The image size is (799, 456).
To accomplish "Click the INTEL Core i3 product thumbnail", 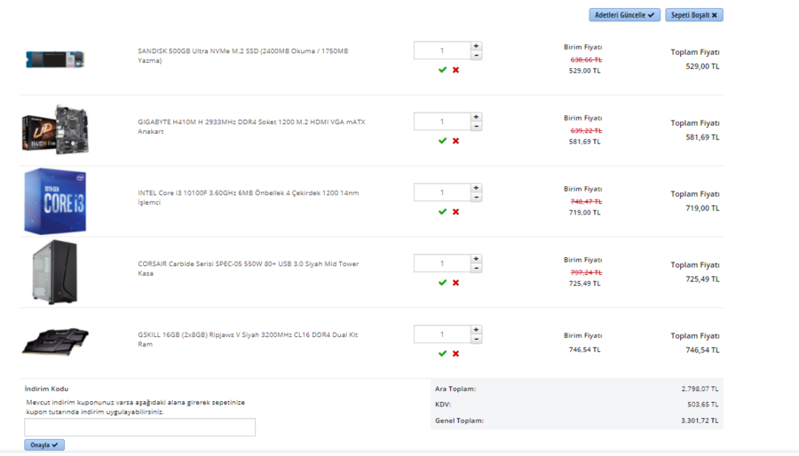I will [54, 200].
